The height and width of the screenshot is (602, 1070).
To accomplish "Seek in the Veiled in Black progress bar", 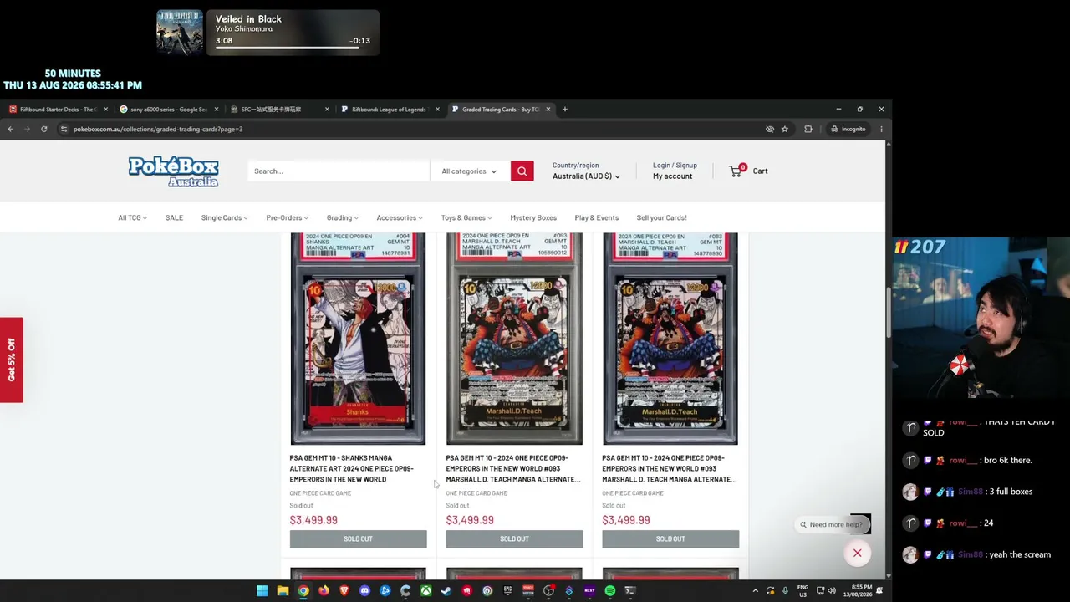I will click(x=288, y=48).
